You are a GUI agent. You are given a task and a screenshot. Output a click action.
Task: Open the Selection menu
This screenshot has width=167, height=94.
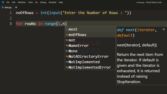pyautogui.click(x=22, y=2)
